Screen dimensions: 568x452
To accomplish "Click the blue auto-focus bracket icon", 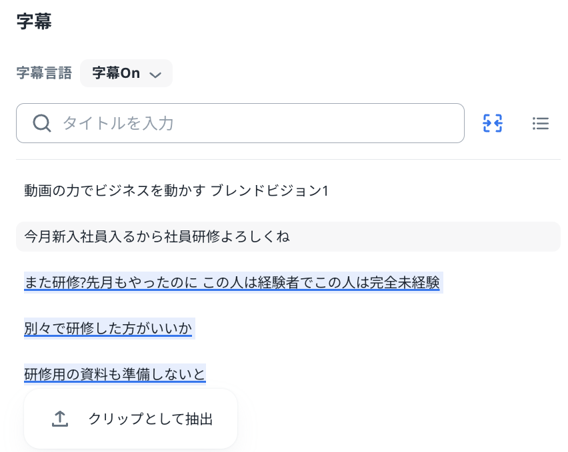I will tap(493, 123).
